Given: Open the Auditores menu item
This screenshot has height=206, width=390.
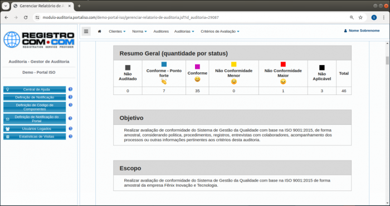Looking at the screenshot, I should click(x=161, y=32).
